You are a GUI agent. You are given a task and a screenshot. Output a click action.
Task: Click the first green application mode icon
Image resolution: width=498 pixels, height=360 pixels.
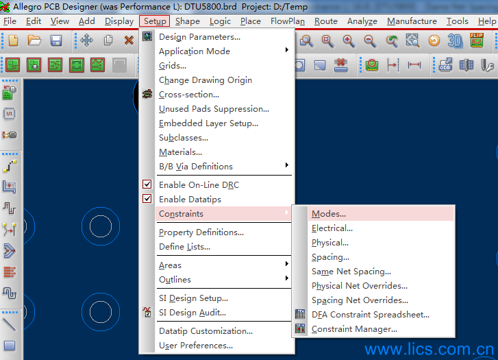coord(13,65)
